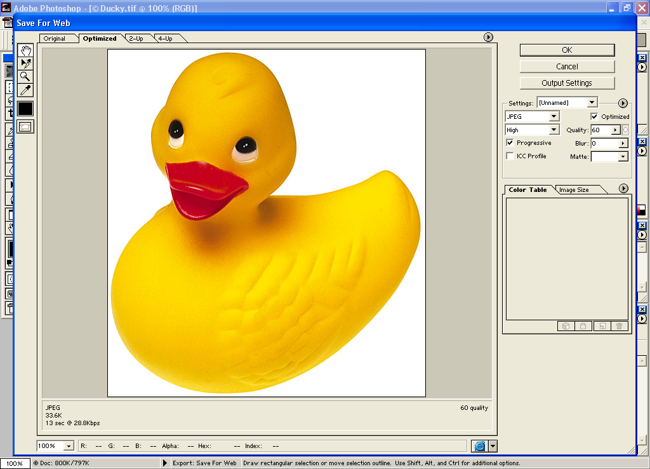Click the '33.6K' file size text
The width and height of the screenshot is (650, 469).
click(53, 416)
